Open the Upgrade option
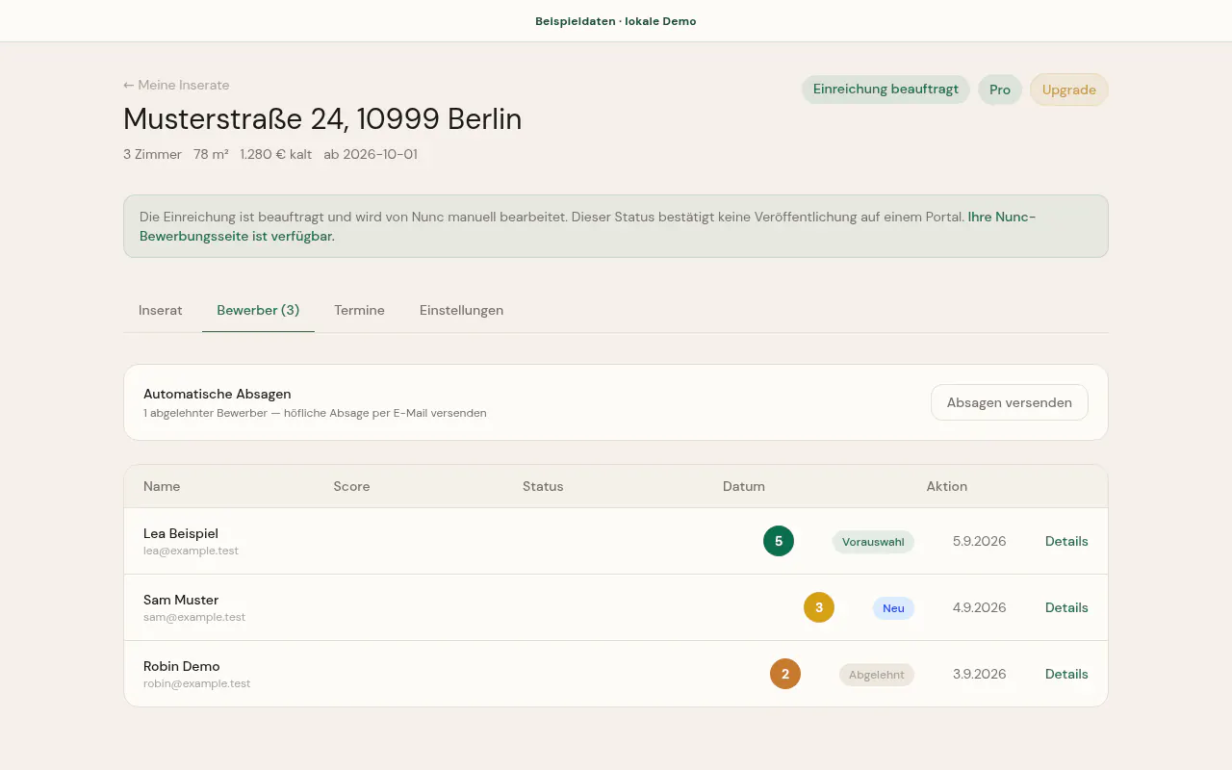Image resolution: width=1232 pixels, height=770 pixels. pyautogui.click(x=1069, y=90)
